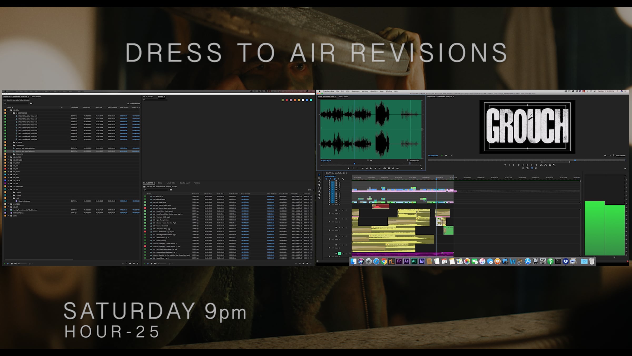Mute the Audio 25 track
Viewport: 632px width, 356px height.
(339, 245)
